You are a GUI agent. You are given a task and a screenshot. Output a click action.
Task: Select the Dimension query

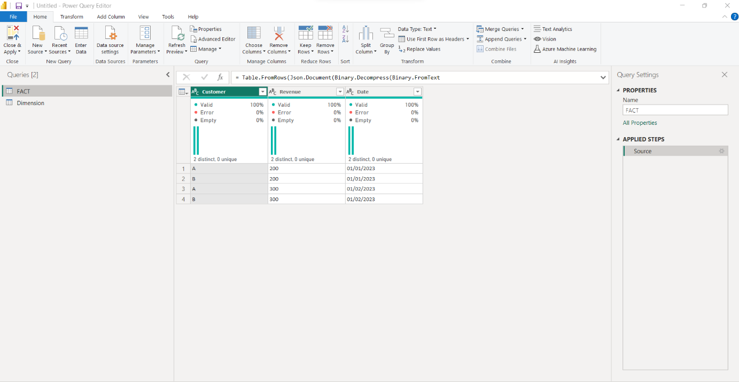30,102
